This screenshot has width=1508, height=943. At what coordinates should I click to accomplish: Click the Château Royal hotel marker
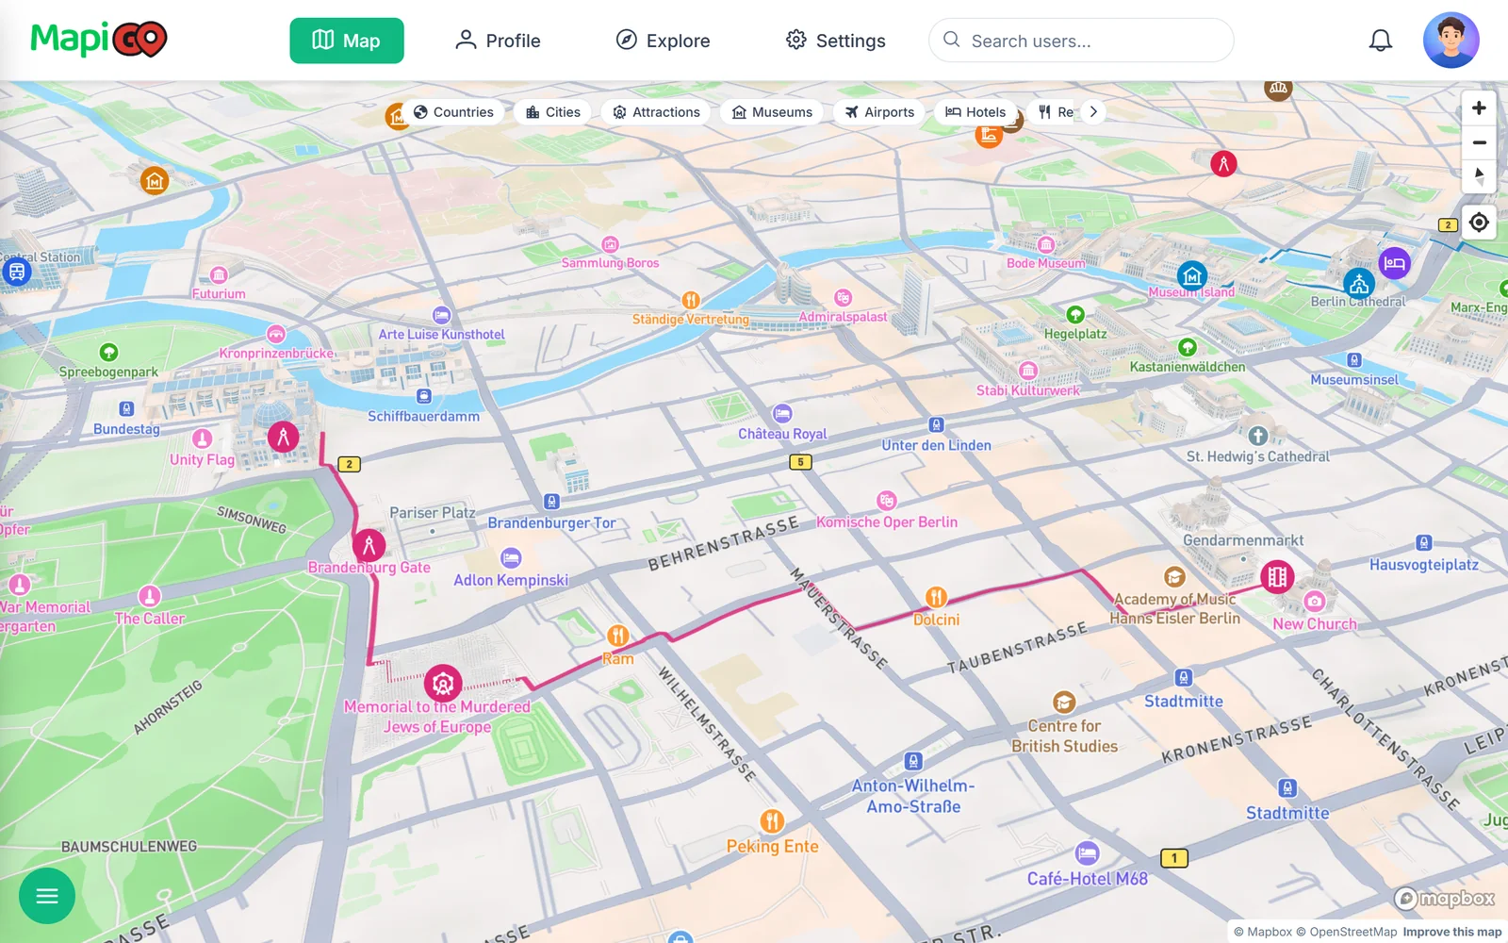[x=782, y=413]
